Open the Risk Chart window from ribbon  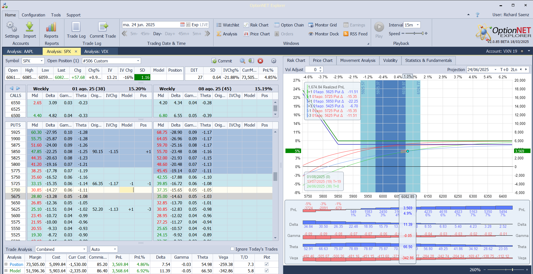256,25
